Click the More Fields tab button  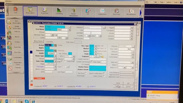pyautogui.click(x=38, y=41)
